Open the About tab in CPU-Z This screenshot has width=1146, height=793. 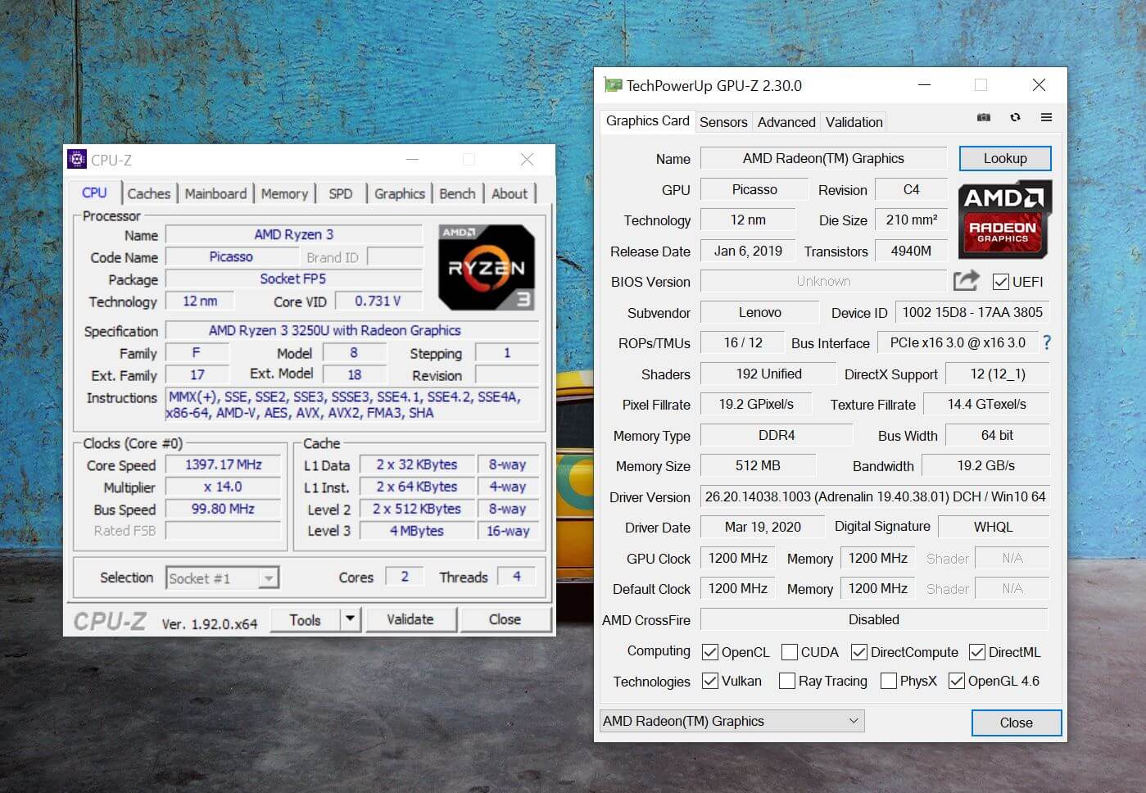coord(510,193)
